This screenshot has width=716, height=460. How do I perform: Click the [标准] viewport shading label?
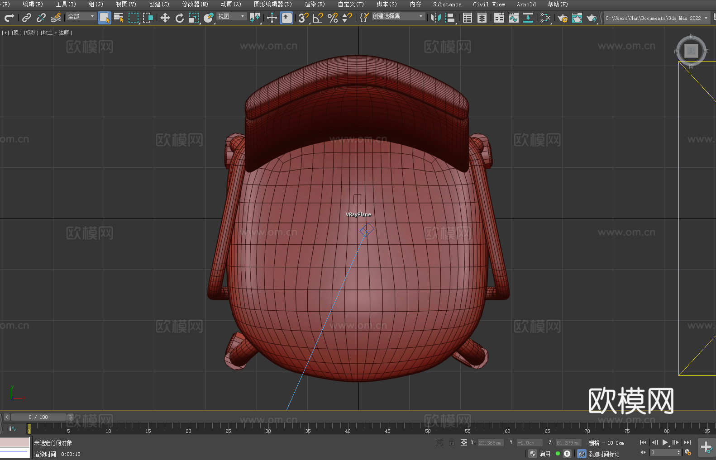coord(31,33)
